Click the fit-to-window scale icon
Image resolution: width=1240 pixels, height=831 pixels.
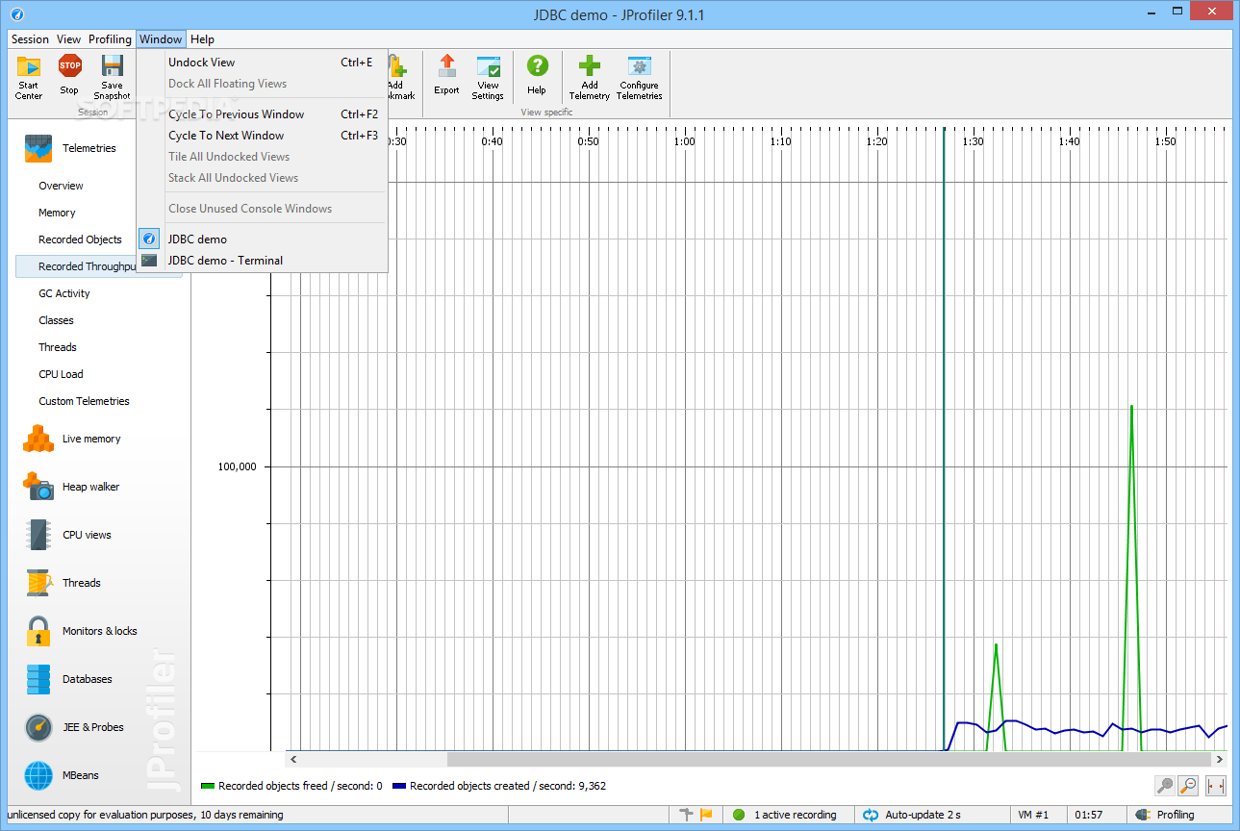1216,786
